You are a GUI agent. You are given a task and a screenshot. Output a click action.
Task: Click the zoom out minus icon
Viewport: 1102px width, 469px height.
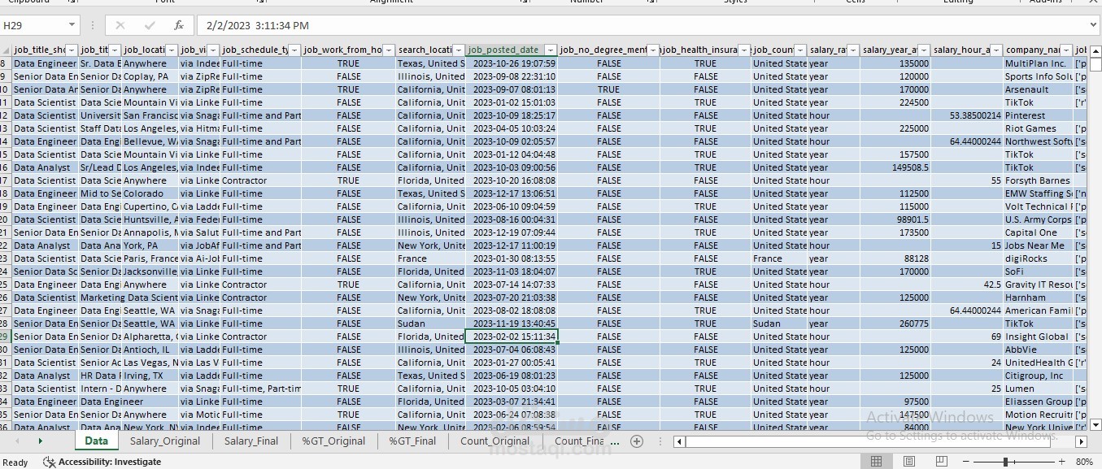[965, 462]
